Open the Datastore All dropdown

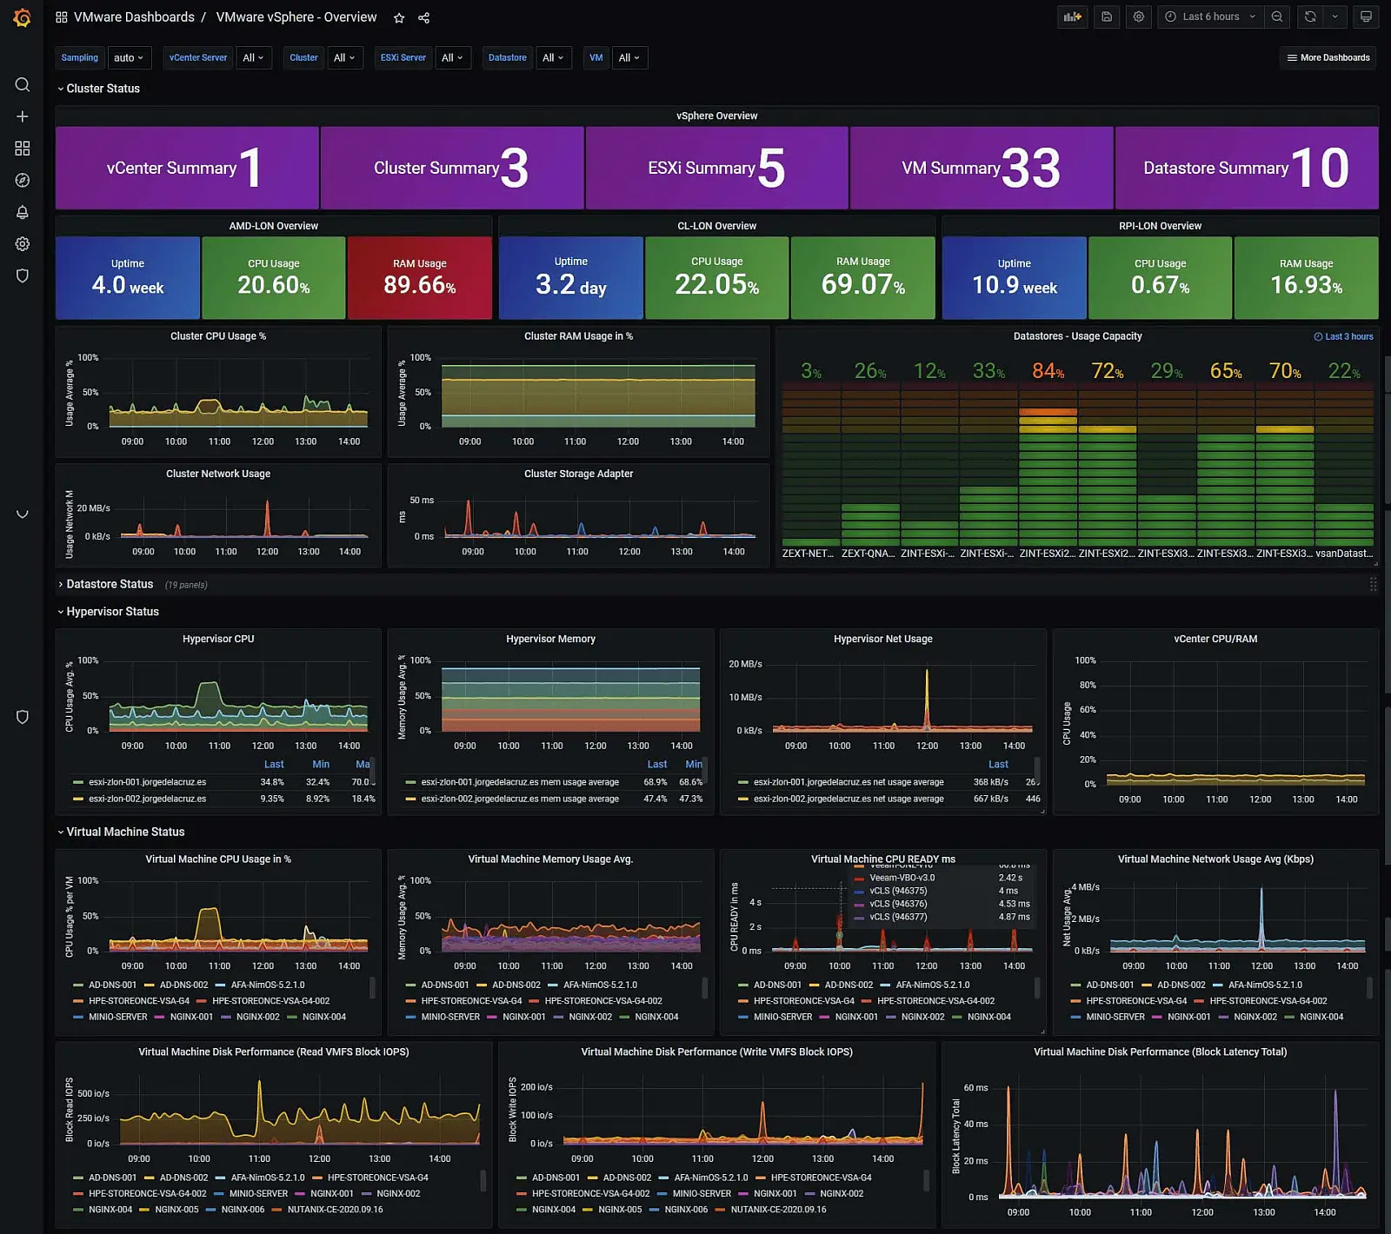click(x=554, y=58)
